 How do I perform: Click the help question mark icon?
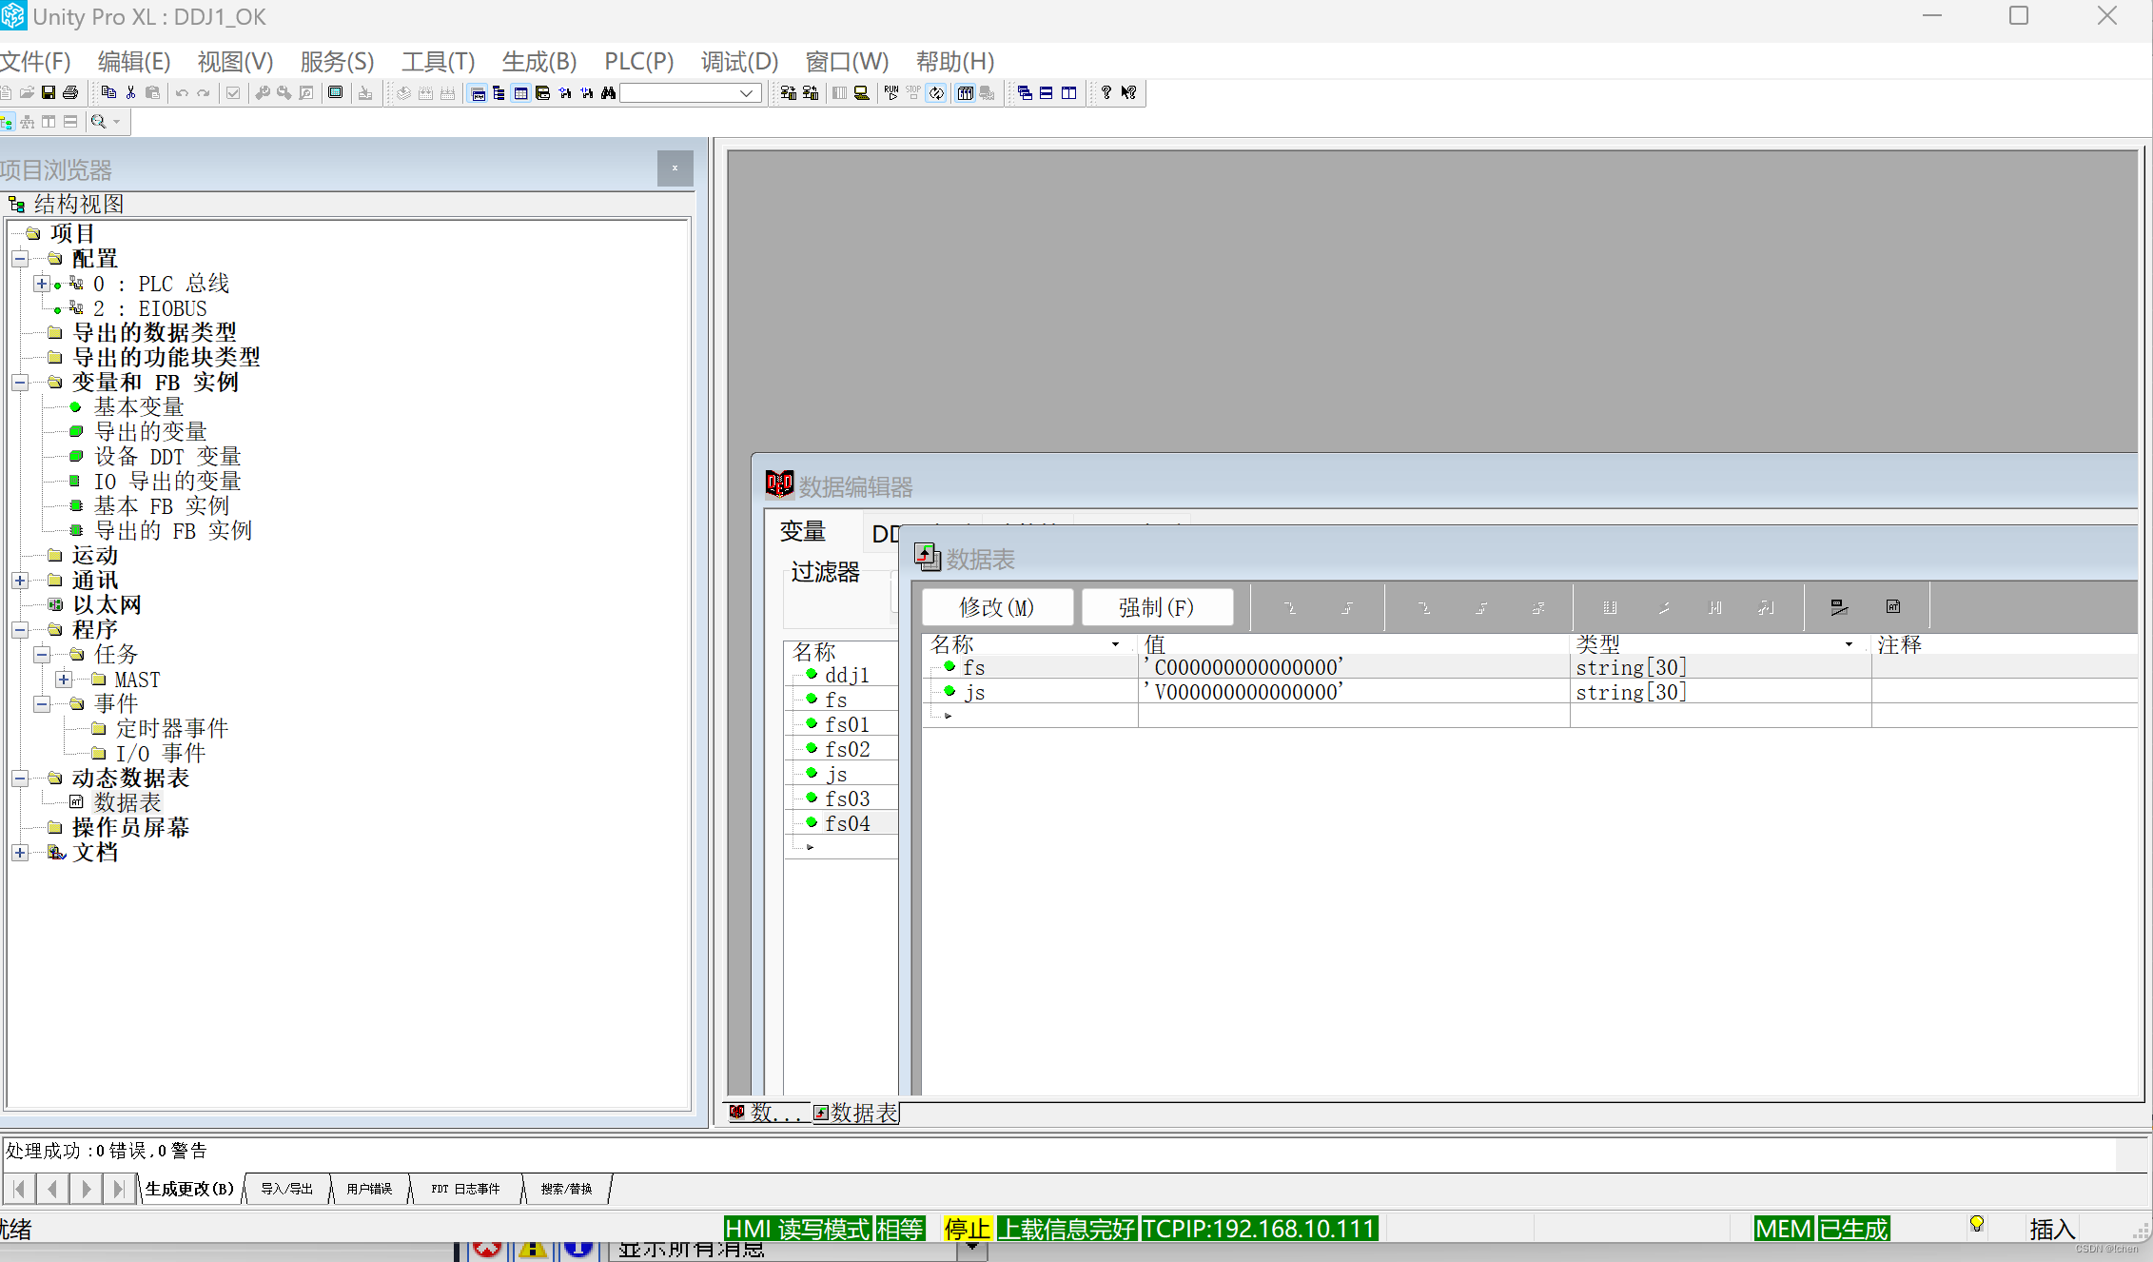1106,92
